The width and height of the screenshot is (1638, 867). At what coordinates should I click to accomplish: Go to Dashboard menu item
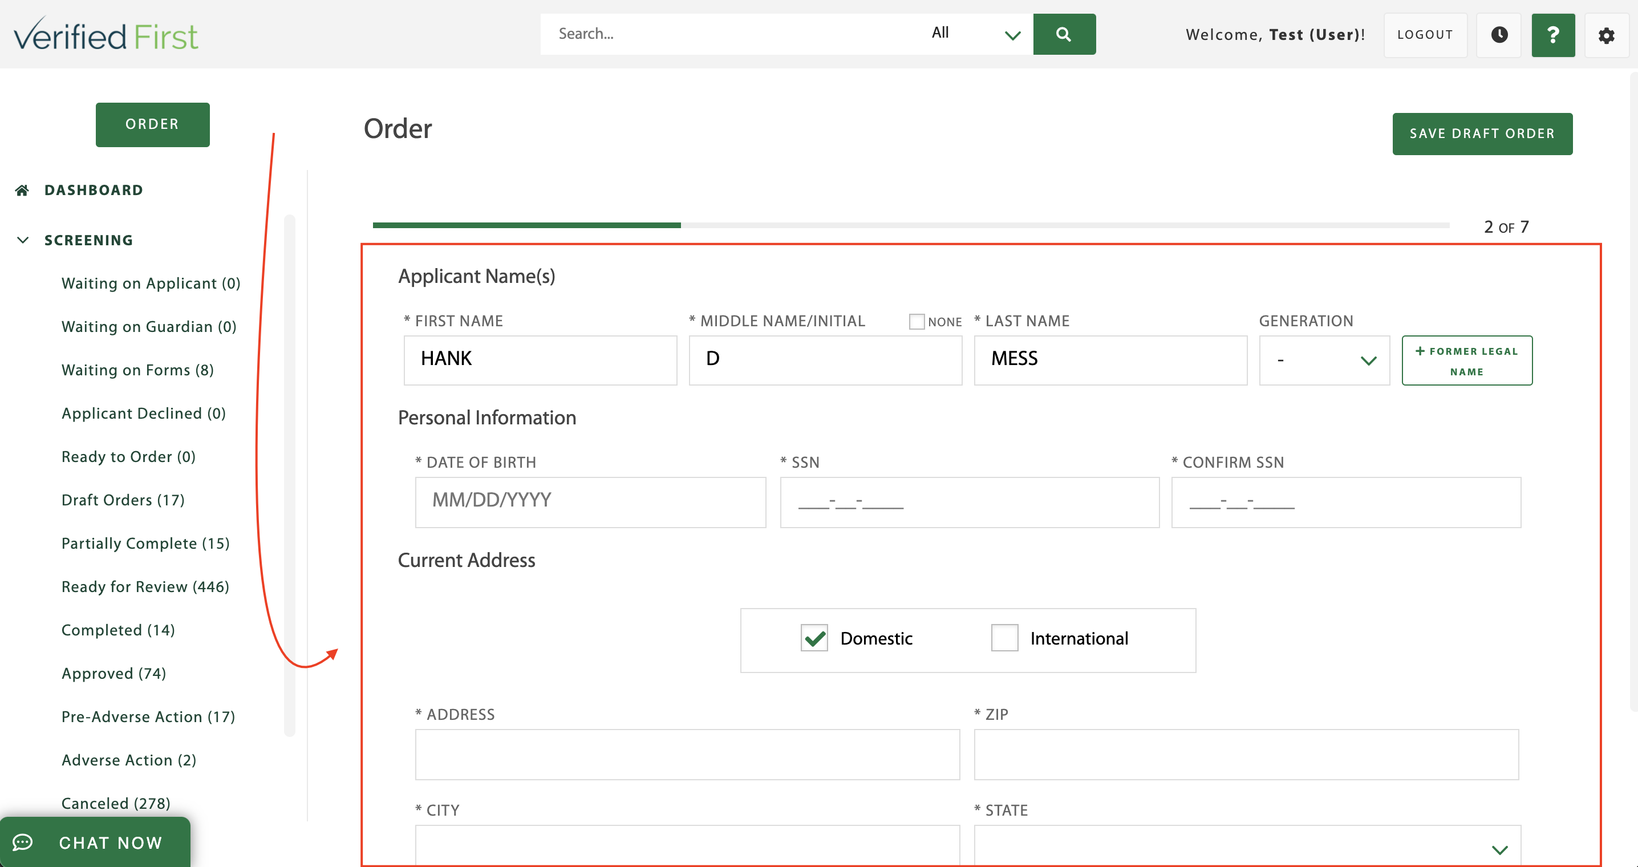click(x=94, y=190)
